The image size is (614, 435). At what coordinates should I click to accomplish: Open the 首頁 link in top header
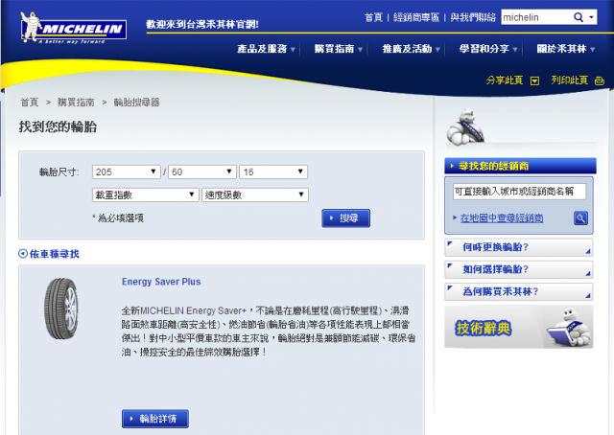click(x=373, y=17)
